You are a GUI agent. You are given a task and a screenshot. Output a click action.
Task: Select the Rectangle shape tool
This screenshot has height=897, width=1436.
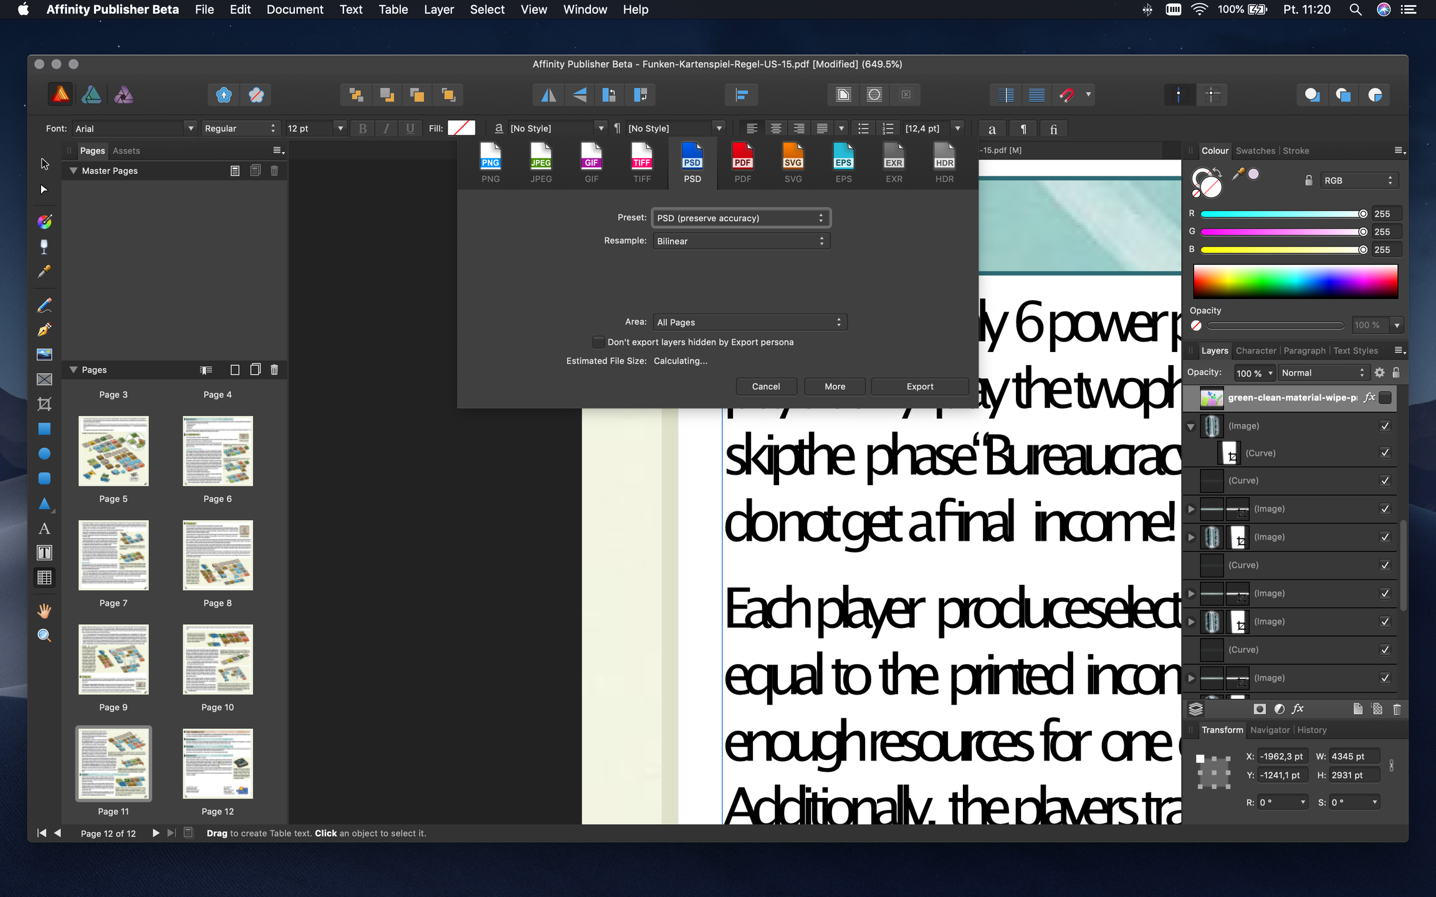click(44, 429)
